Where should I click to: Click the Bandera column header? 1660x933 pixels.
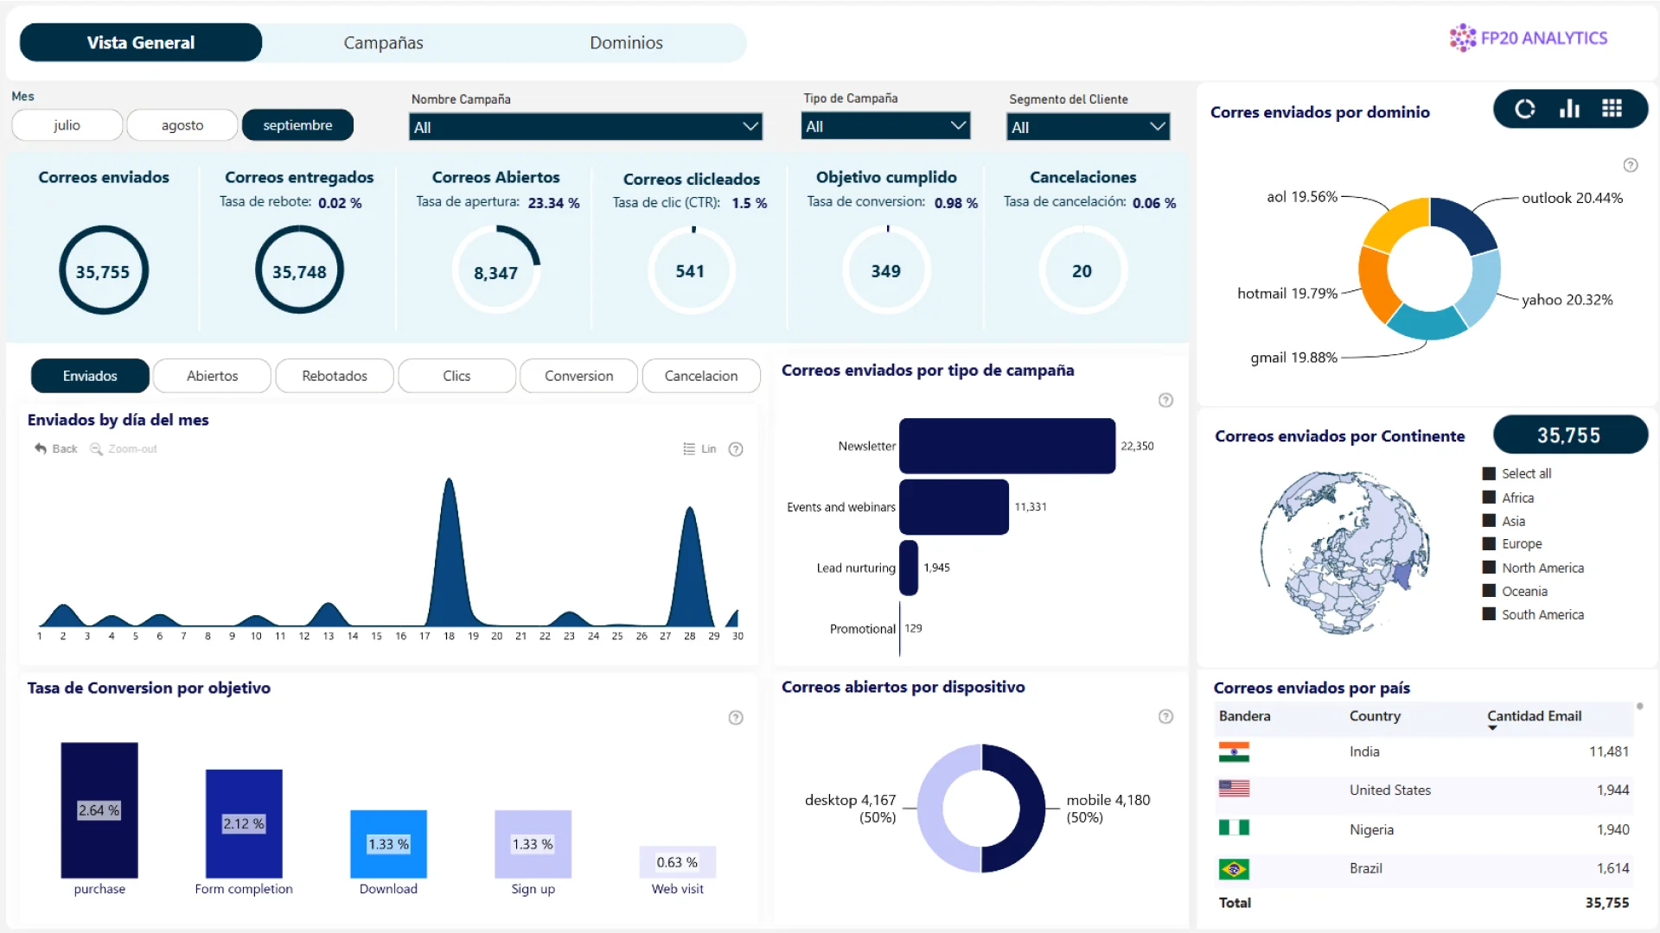tap(1244, 716)
